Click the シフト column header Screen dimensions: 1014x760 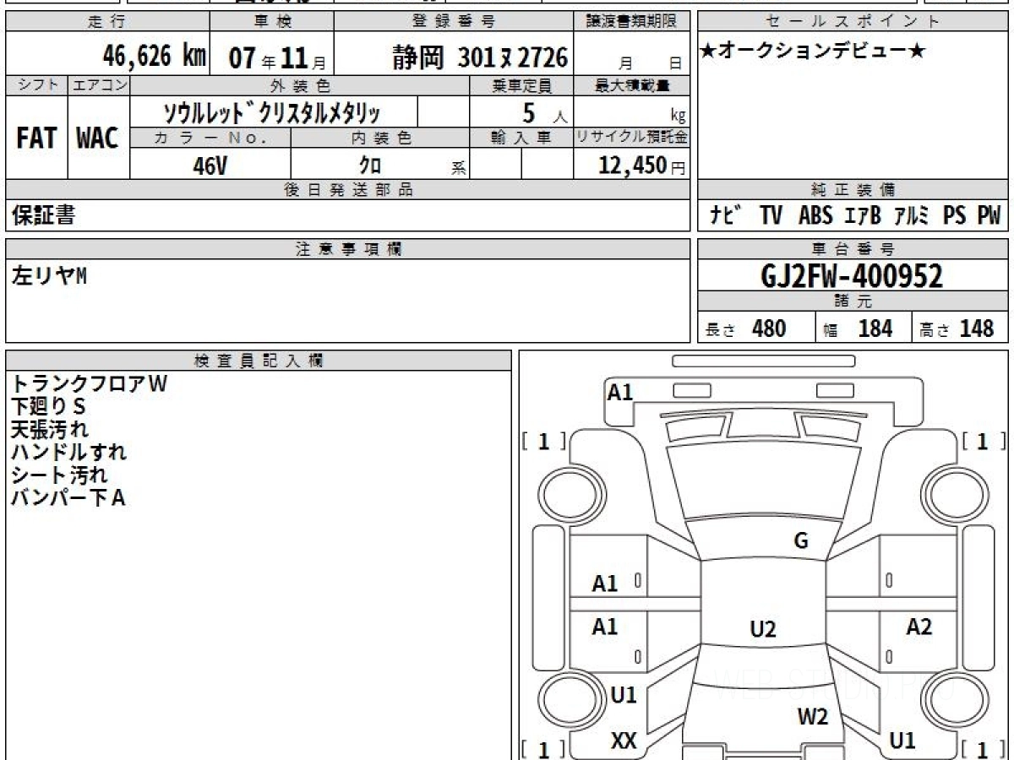[x=36, y=85]
